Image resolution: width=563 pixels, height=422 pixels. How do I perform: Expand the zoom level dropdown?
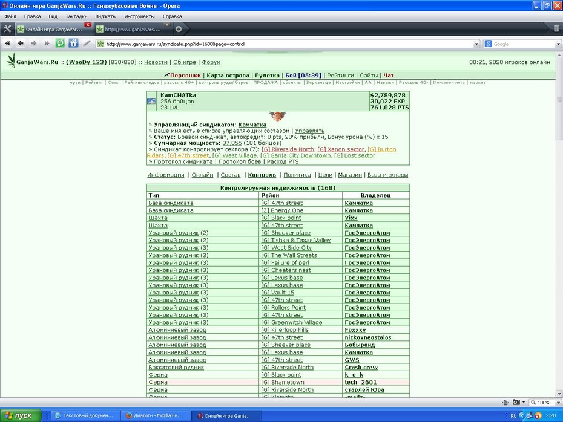pyautogui.click(x=558, y=403)
